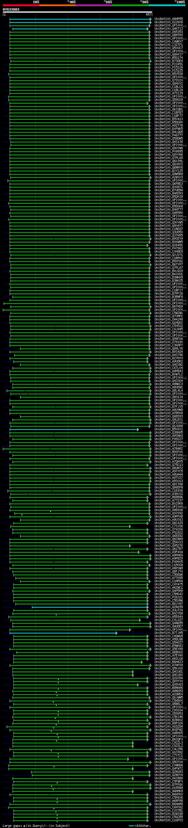Open hit UniRef100_Q86LY6
The image size is (188, 828).
click(168, 348)
